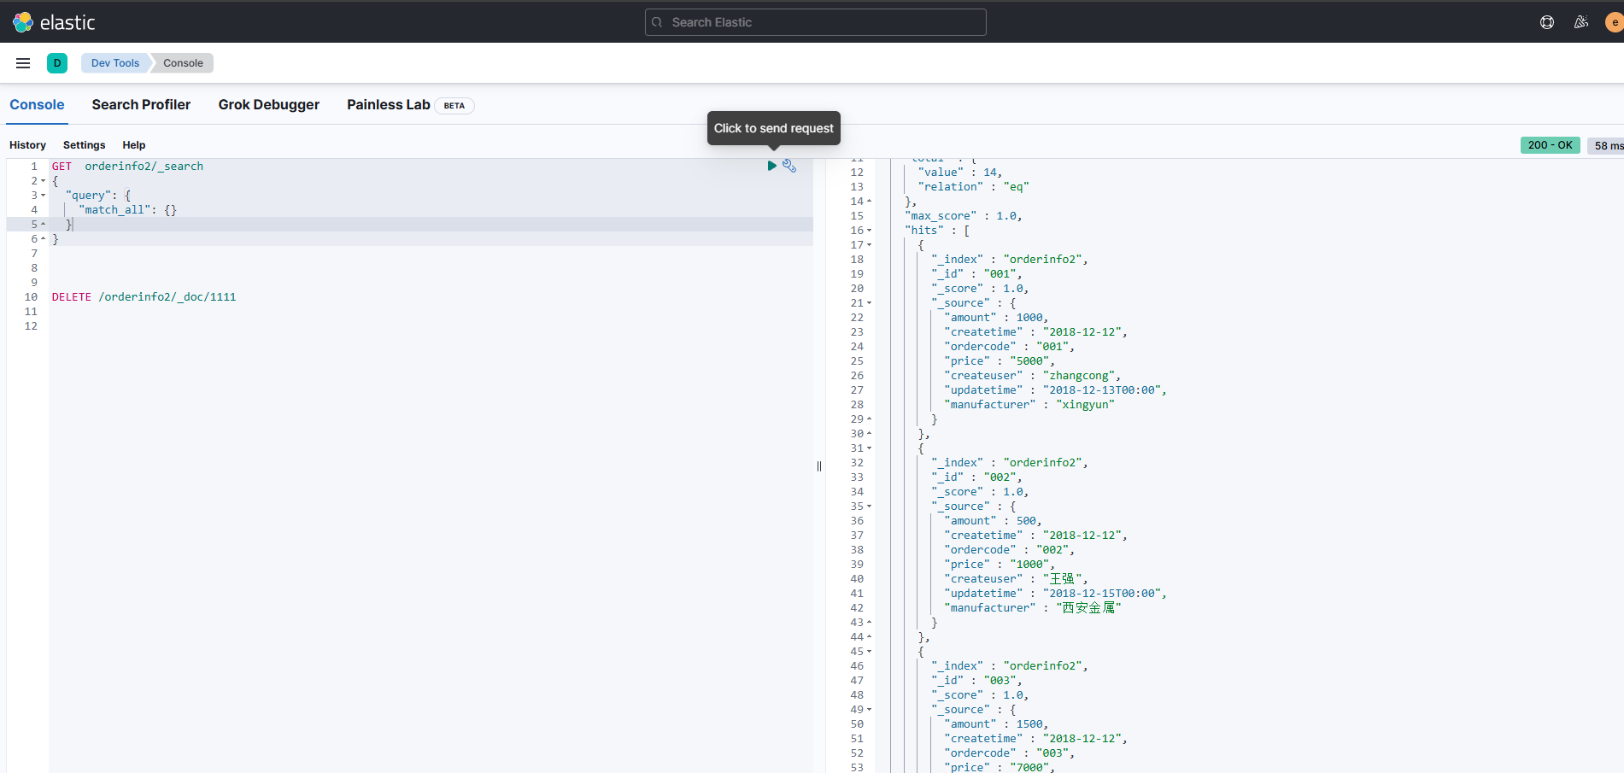The image size is (1624, 773).
Task: Collapse _source block at output line 21
Action: click(870, 303)
